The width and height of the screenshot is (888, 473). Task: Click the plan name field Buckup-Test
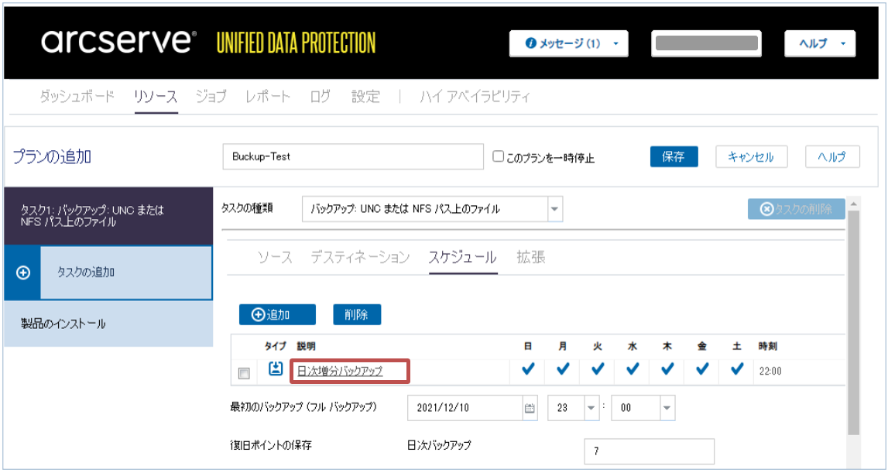click(353, 157)
